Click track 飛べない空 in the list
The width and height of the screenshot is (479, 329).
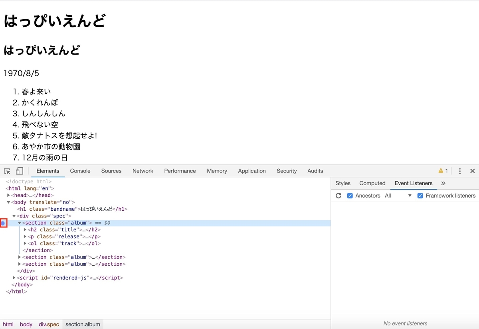[40, 125]
